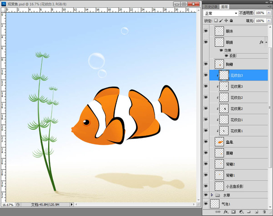Image resolution: width=273 pixels, height=216 pixels.
Task: Create a new fill or adjustment layer
Action: [241, 212]
